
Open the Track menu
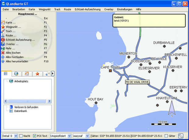click(57, 9)
